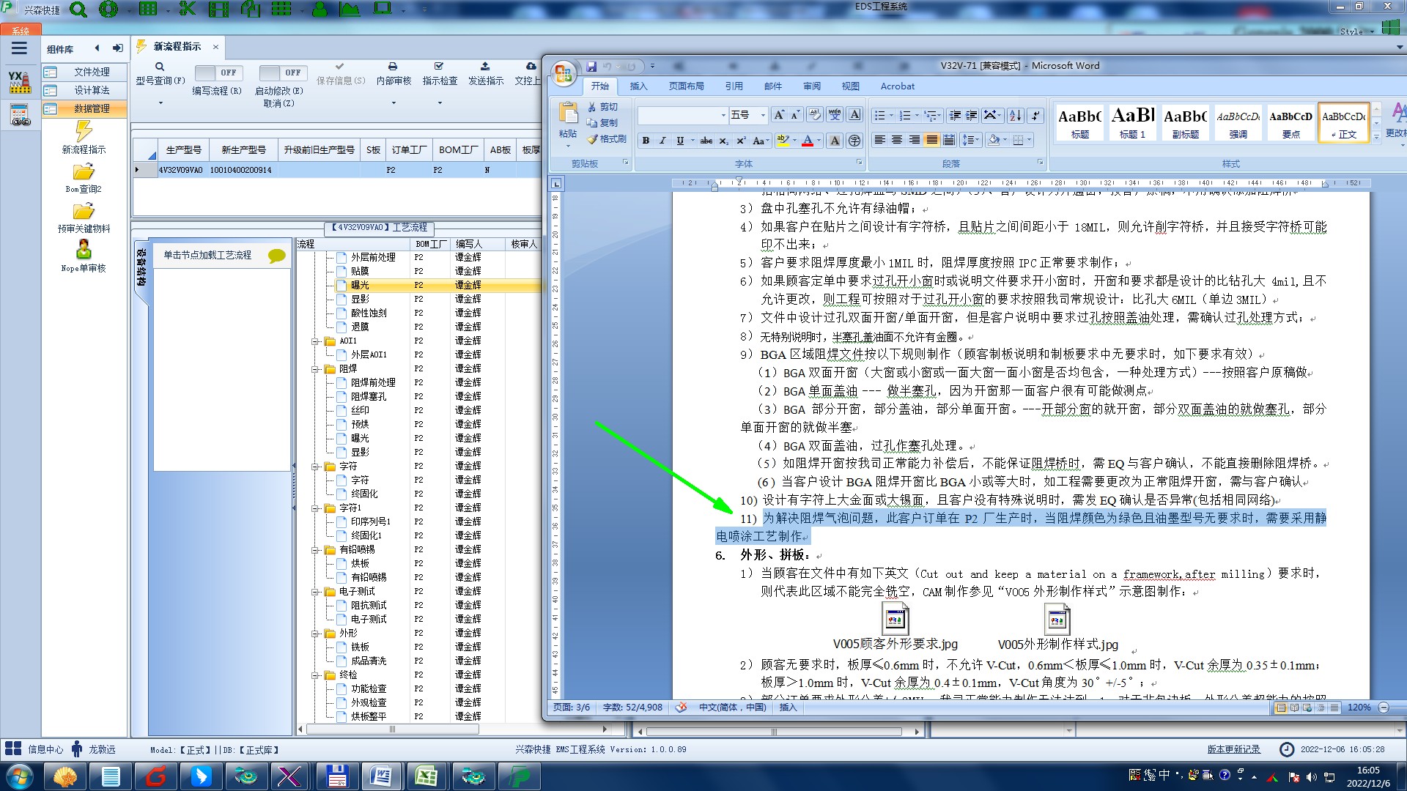The image size is (1407, 791).
Task: Click the Format Painter brush
Action: click(x=607, y=139)
